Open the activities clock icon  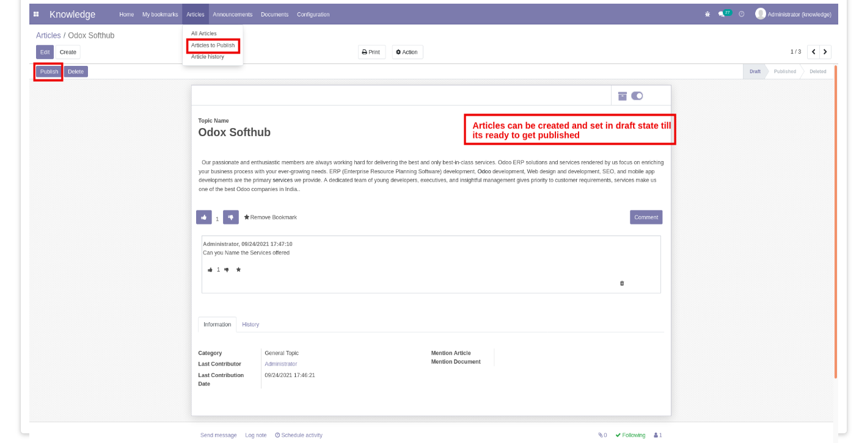click(742, 14)
